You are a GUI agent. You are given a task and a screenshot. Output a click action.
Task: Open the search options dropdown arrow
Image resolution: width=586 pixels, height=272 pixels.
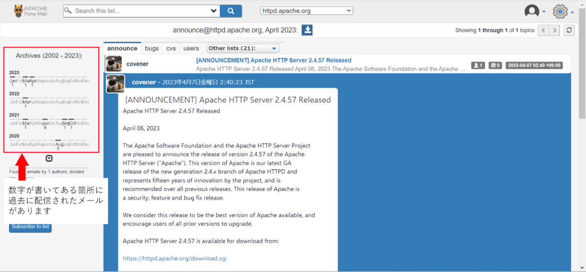214,11
